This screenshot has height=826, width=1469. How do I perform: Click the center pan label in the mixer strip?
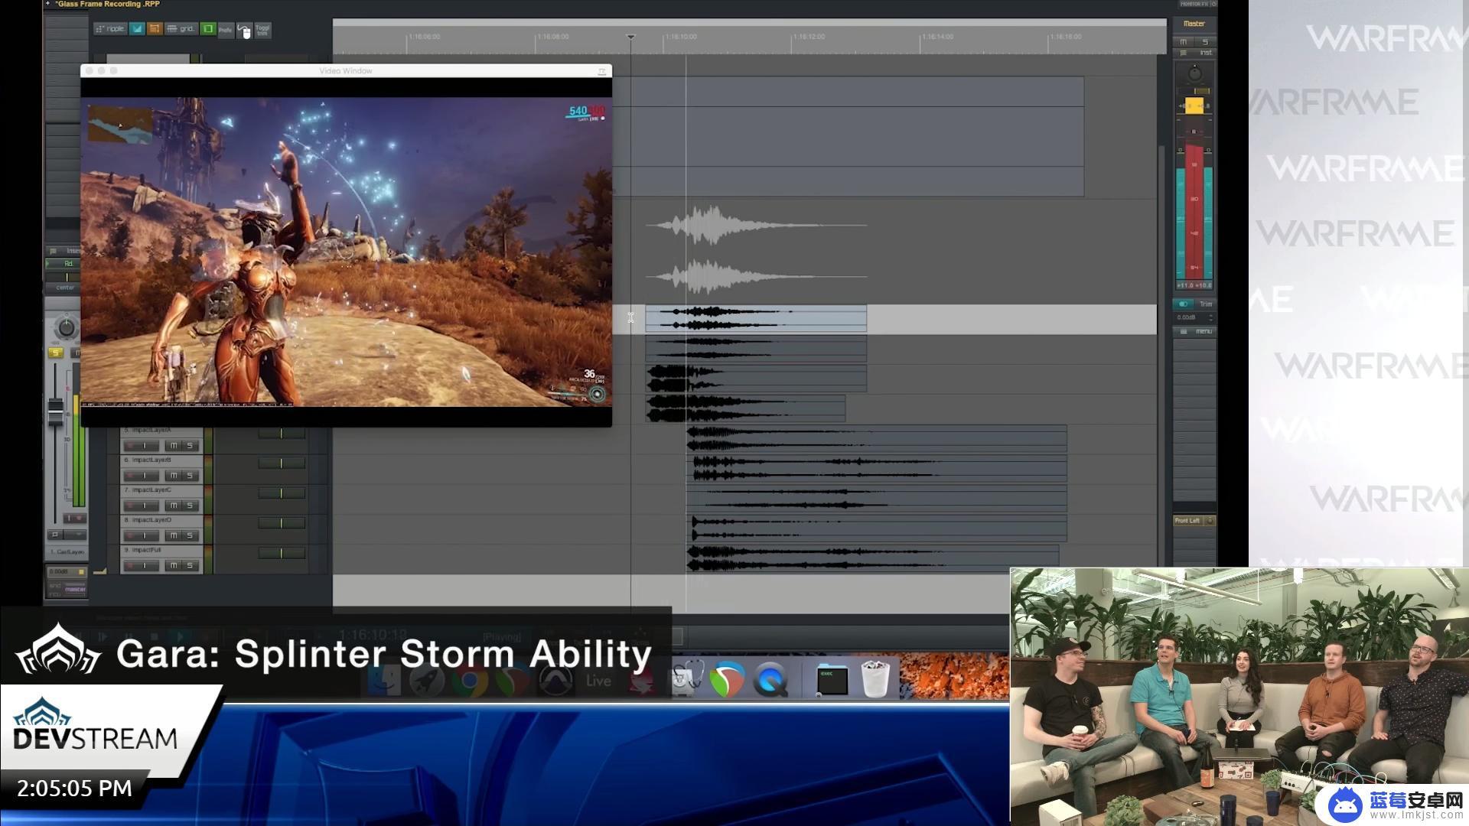[x=66, y=288]
